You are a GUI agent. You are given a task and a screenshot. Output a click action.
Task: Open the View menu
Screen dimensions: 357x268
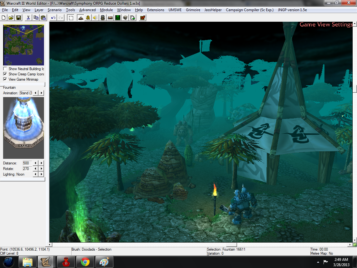tap(26, 10)
